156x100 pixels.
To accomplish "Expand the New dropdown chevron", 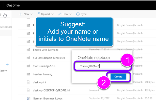I will point(32,14).
